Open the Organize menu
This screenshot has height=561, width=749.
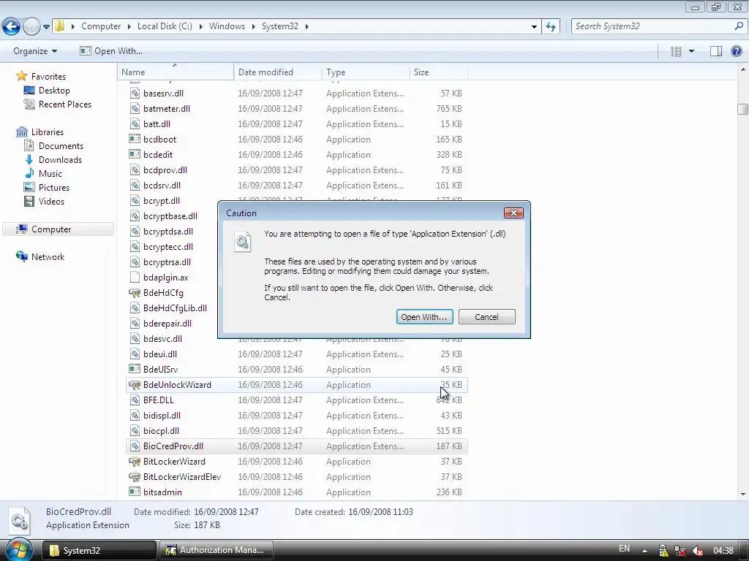tap(35, 51)
